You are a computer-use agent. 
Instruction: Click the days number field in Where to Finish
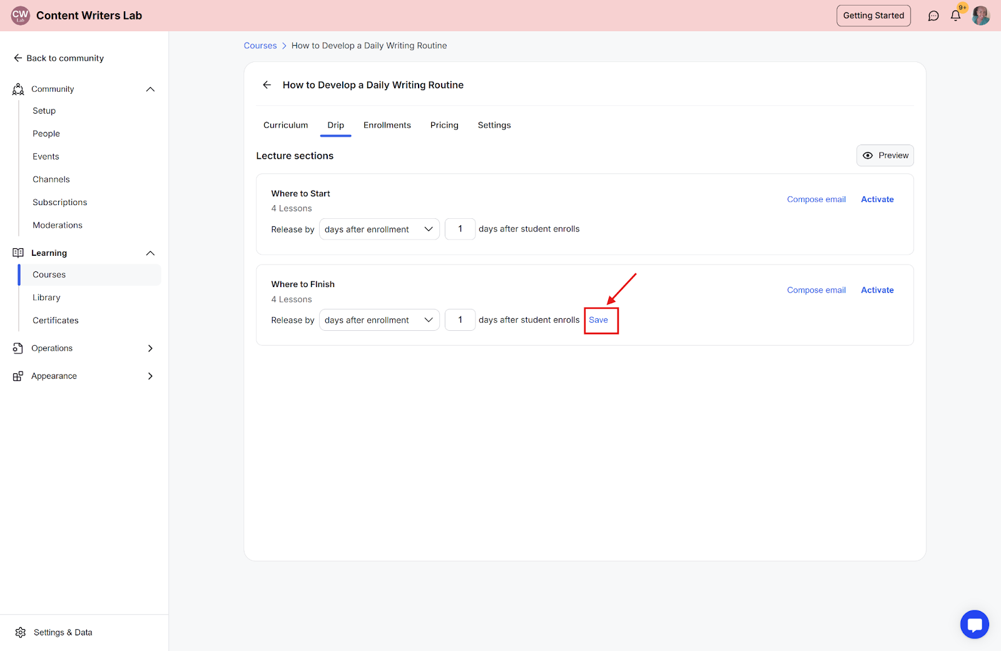coord(460,320)
